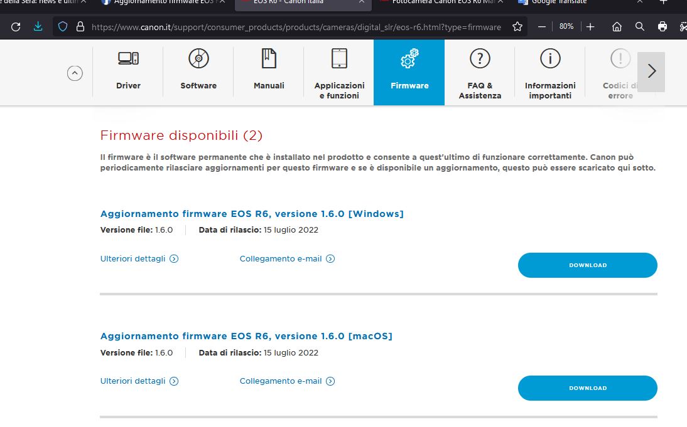The height and width of the screenshot is (427, 687).
Task: Click Ulteriori dettagli for the Windows firmware
Action: (139, 258)
